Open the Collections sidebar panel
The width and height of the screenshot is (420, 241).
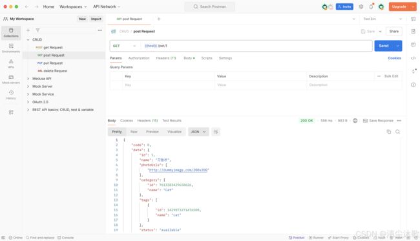coord(11,33)
